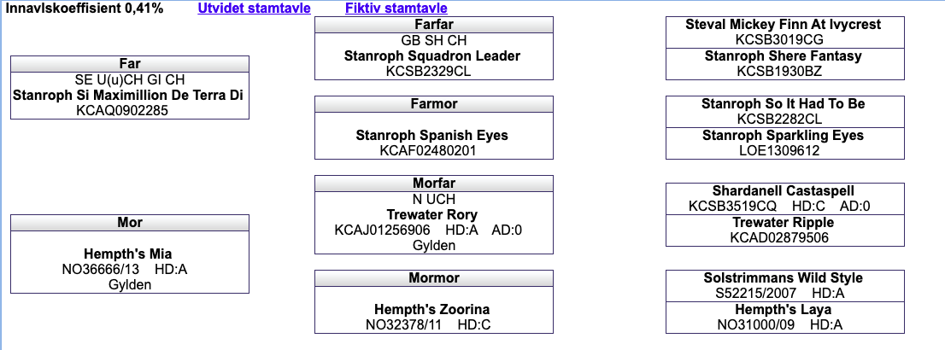Click Stanroph Sparkling Eyes entry
This screenshot has height=350, width=945.
(784, 136)
